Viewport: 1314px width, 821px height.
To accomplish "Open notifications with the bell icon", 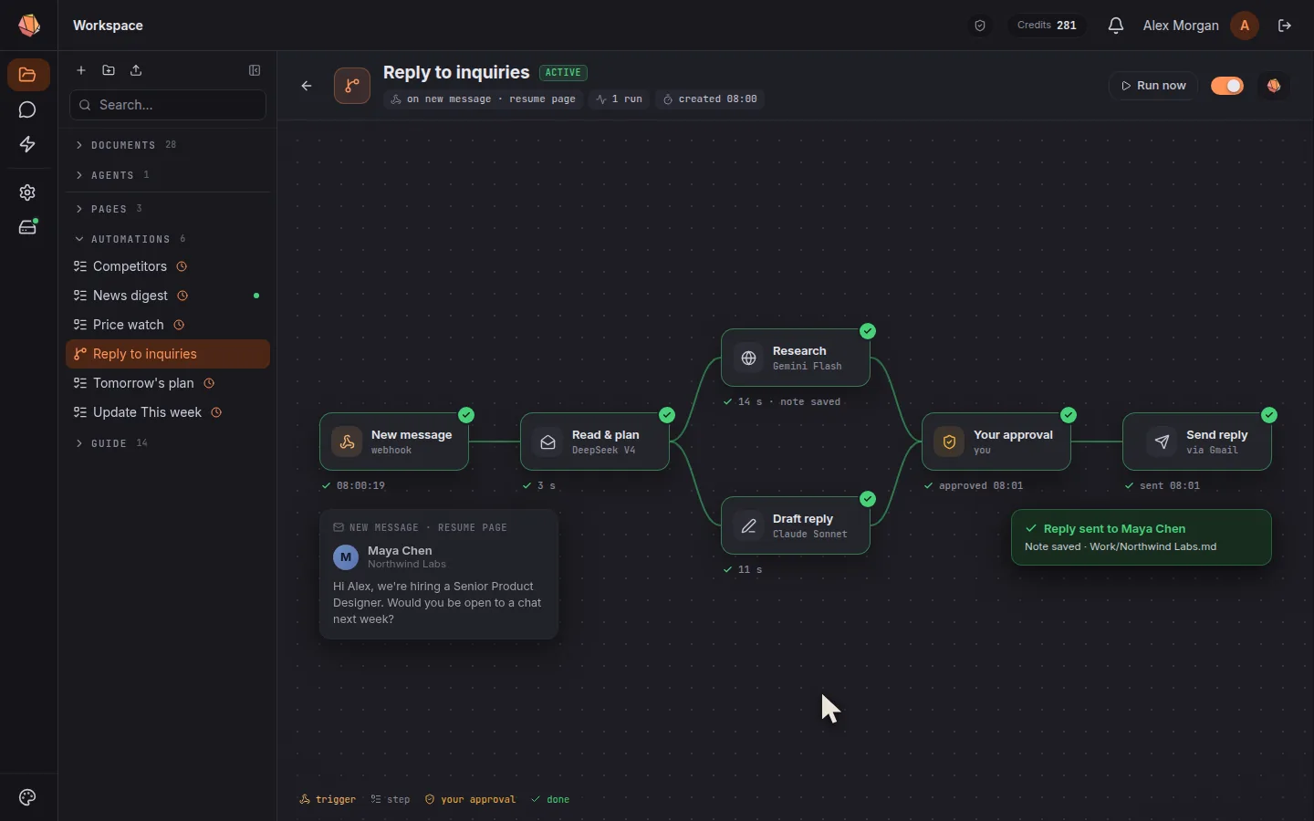I will pyautogui.click(x=1116, y=26).
